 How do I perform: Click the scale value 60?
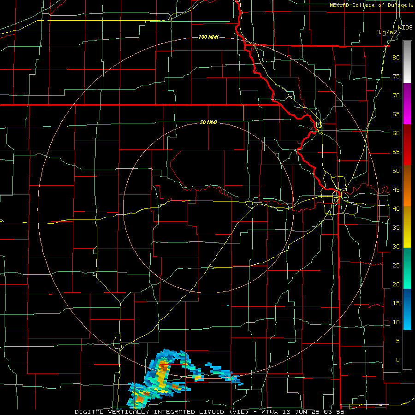pyautogui.click(x=396, y=133)
